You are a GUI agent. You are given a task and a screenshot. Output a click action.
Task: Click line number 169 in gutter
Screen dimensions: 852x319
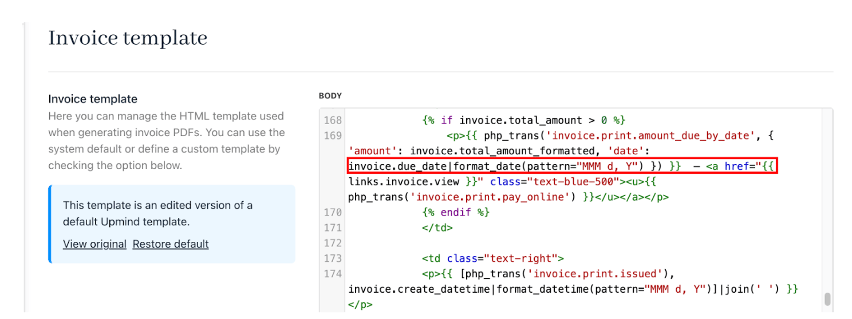(x=333, y=135)
